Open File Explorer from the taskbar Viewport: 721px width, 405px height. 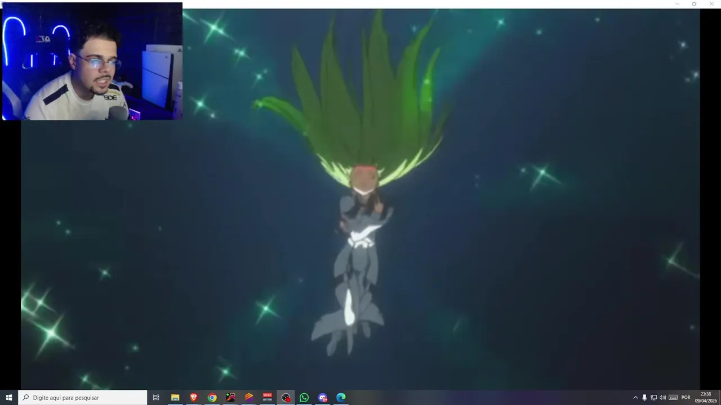point(175,398)
